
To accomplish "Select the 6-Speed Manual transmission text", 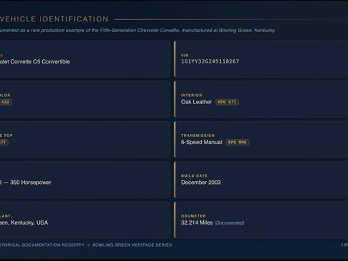I will 201,142.
